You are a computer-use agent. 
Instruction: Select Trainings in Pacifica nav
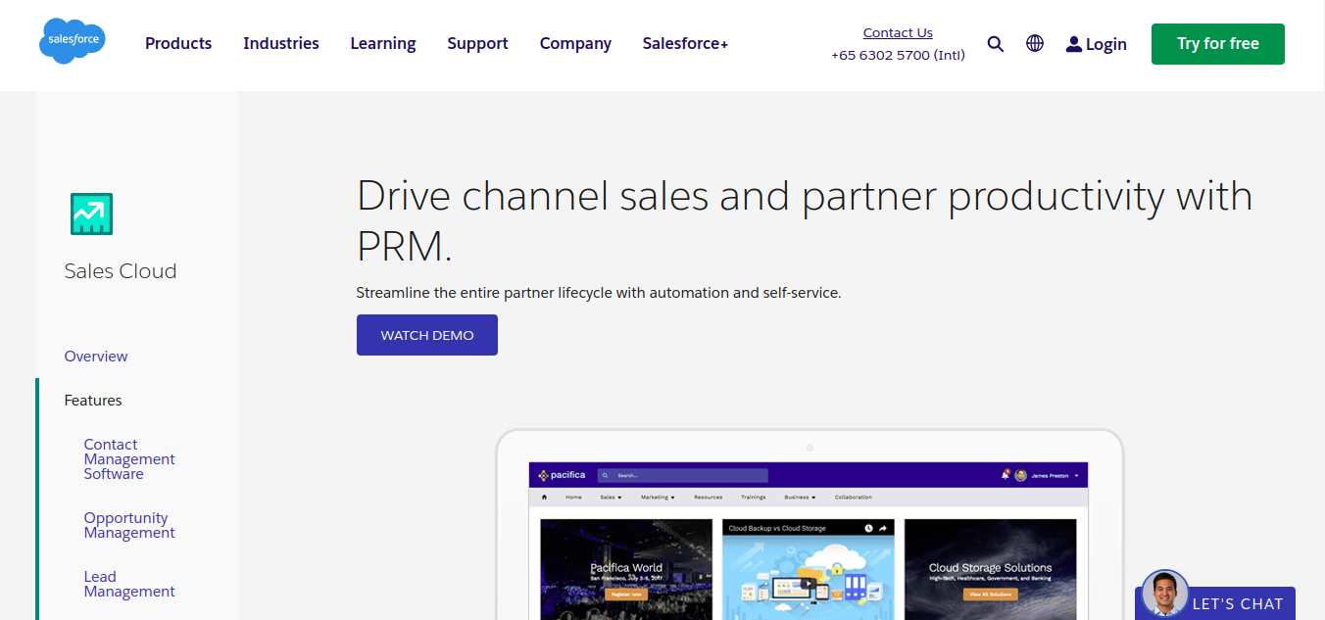(754, 498)
